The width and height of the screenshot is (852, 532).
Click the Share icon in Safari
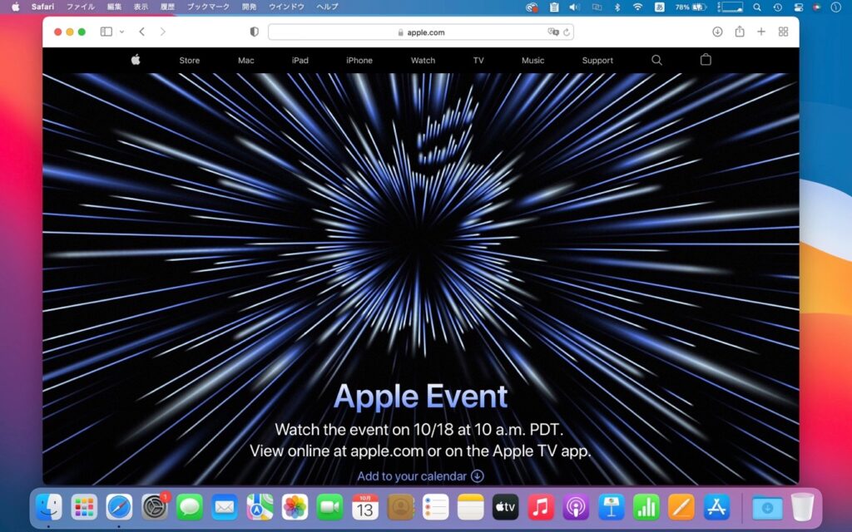click(740, 32)
